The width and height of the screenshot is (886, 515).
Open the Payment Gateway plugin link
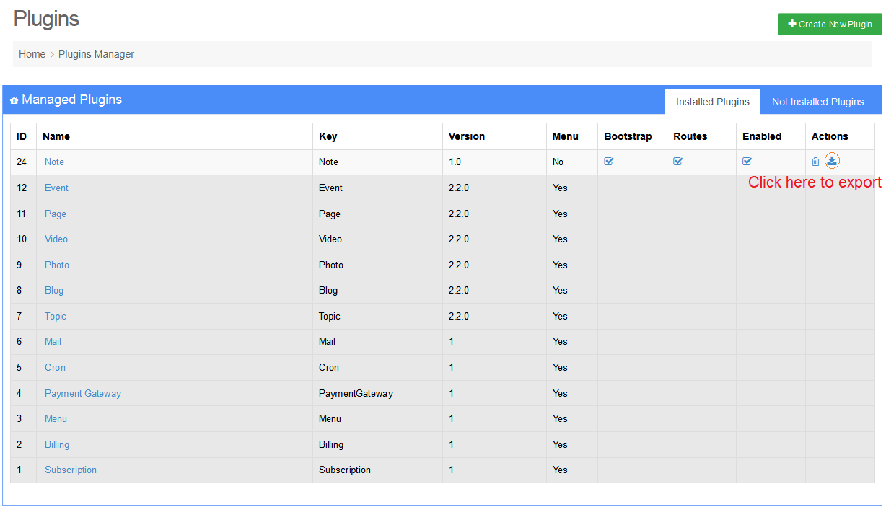pyautogui.click(x=83, y=393)
